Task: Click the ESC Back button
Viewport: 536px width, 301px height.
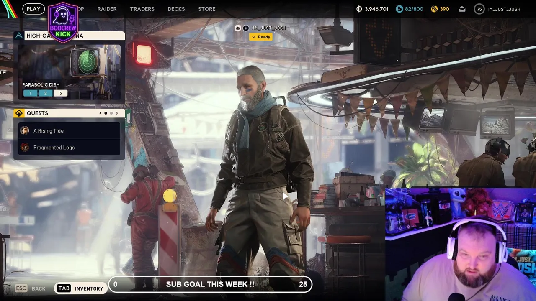Action: (30, 288)
